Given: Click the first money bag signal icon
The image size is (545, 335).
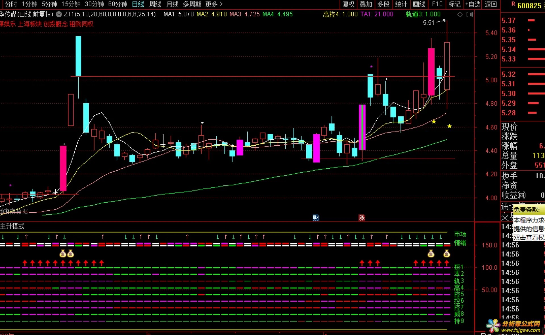Looking at the screenshot, I should (63, 254).
